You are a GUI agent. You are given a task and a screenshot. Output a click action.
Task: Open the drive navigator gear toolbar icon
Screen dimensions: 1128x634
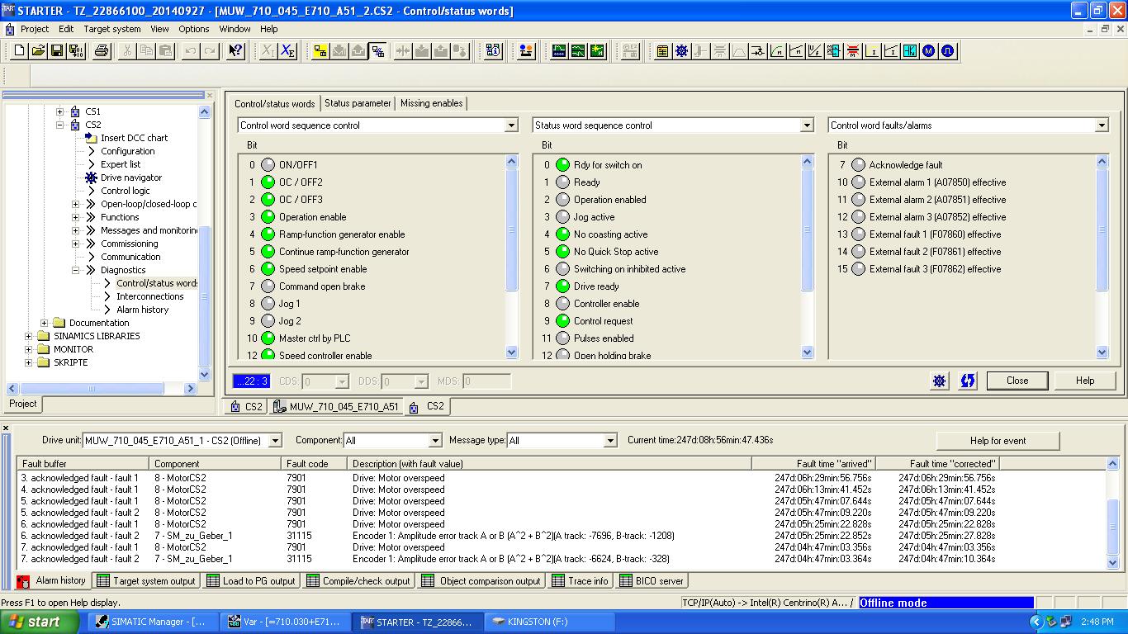[x=681, y=51]
